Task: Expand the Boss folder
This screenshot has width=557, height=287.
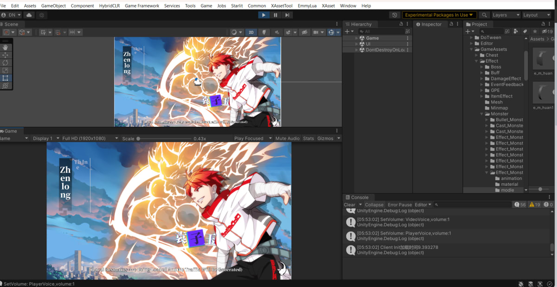Action: [482, 67]
